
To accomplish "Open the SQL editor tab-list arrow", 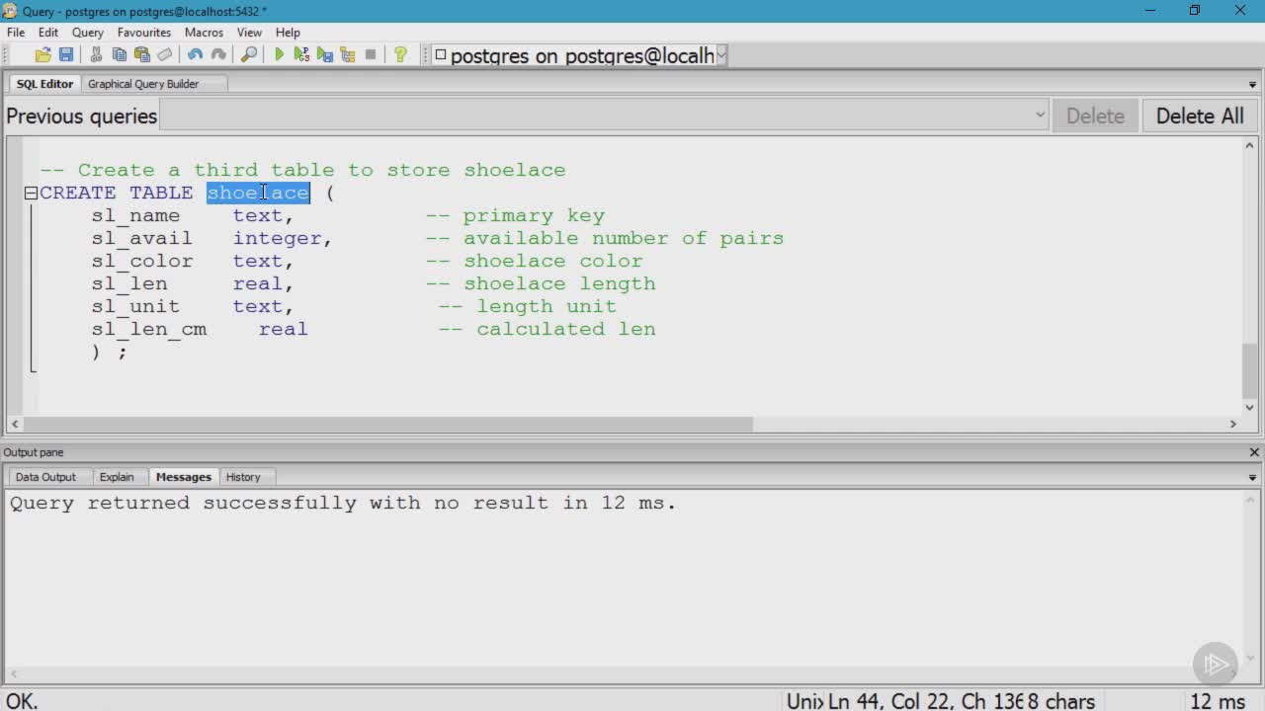I will click(x=1252, y=85).
